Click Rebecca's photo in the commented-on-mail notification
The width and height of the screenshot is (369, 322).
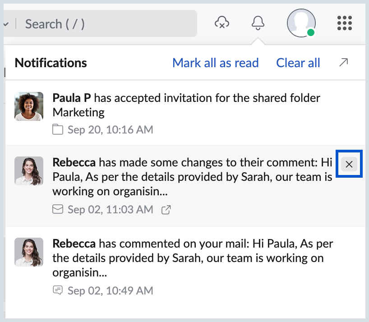pyautogui.click(x=29, y=252)
